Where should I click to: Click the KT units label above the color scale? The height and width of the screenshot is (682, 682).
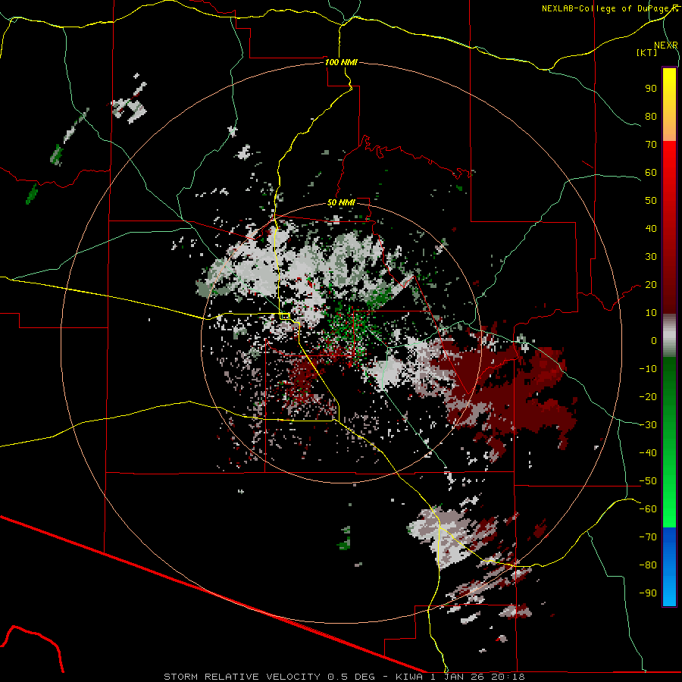tap(647, 52)
